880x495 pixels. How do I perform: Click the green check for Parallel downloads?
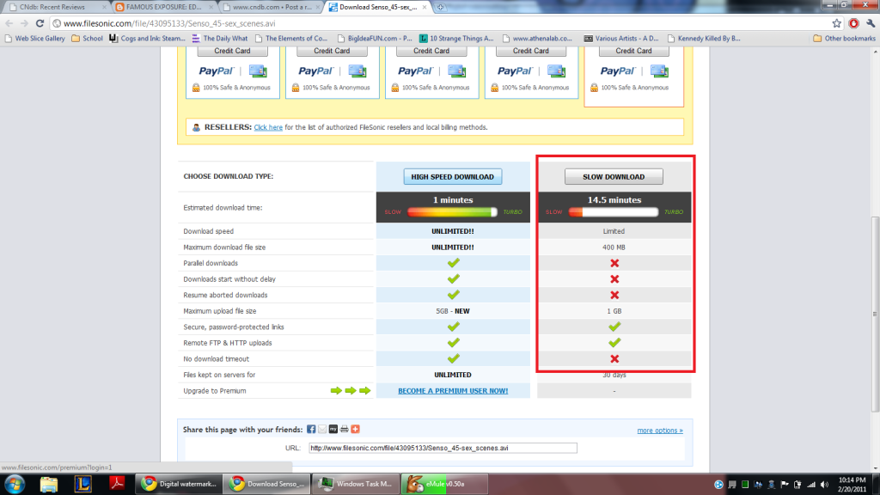tap(454, 263)
